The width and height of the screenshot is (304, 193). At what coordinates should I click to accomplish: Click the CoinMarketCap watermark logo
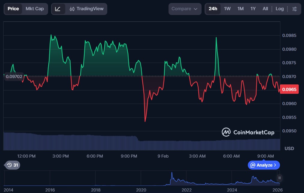pyautogui.click(x=226, y=132)
